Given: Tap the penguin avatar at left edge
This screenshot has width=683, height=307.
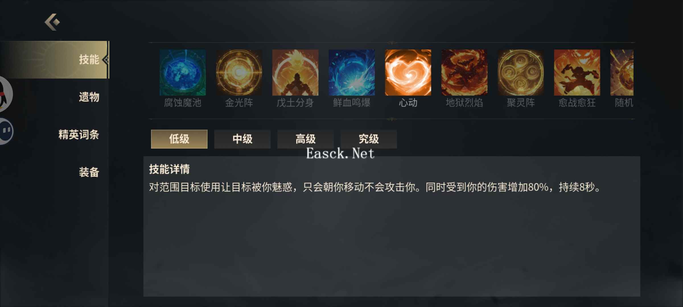Looking at the screenshot, I should (x=6, y=94).
